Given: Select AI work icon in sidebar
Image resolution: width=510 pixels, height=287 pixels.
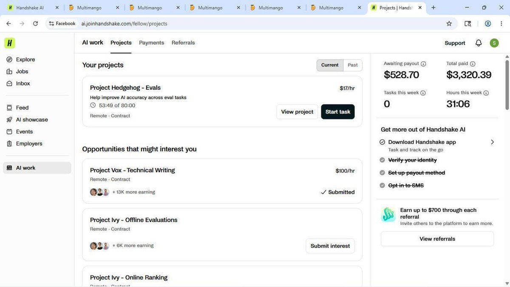Looking at the screenshot, I should (9, 168).
